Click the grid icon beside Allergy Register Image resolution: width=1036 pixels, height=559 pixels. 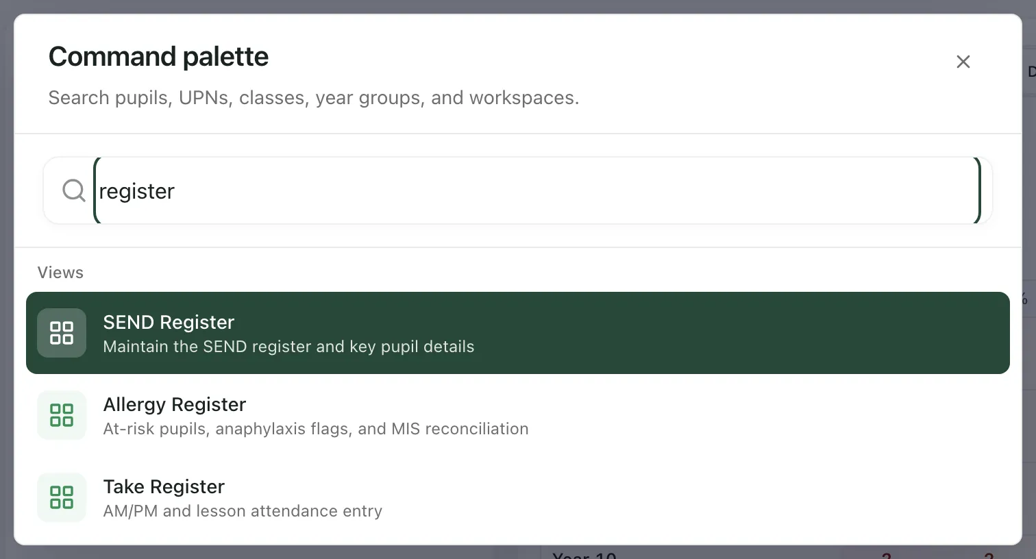click(62, 415)
